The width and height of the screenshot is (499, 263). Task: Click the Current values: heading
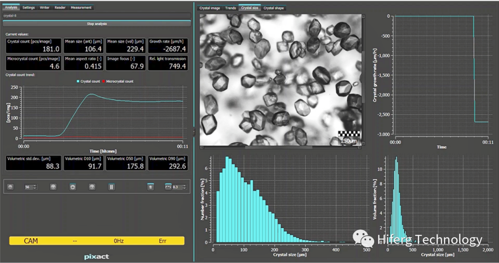[17, 34]
